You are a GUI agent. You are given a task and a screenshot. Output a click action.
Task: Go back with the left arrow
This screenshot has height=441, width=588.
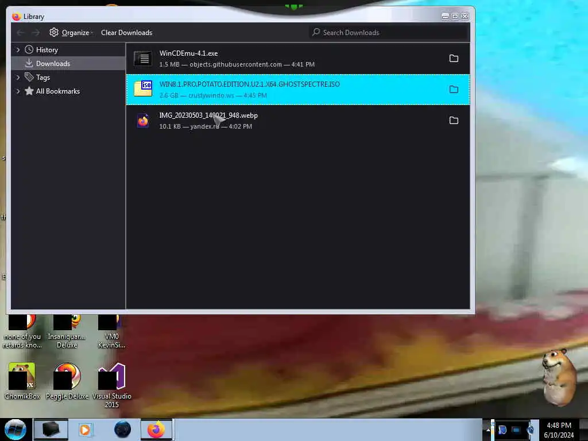20,33
